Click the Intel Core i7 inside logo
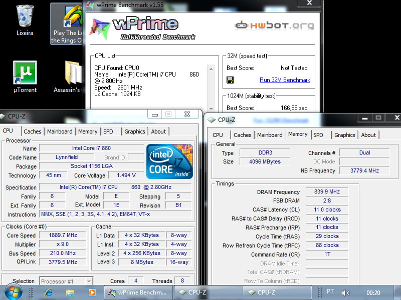The width and height of the screenshot is (401, 300). click(169, 161)
